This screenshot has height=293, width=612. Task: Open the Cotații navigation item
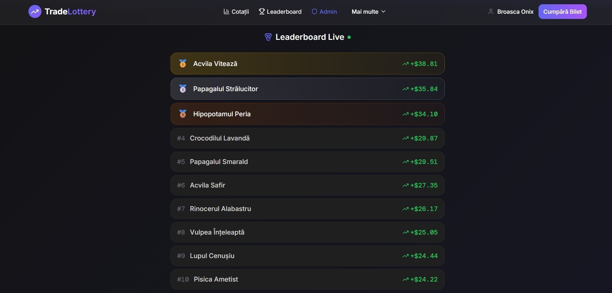coord(236,12)
